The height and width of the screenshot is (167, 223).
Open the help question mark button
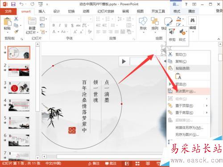click(x=186, y=4)
